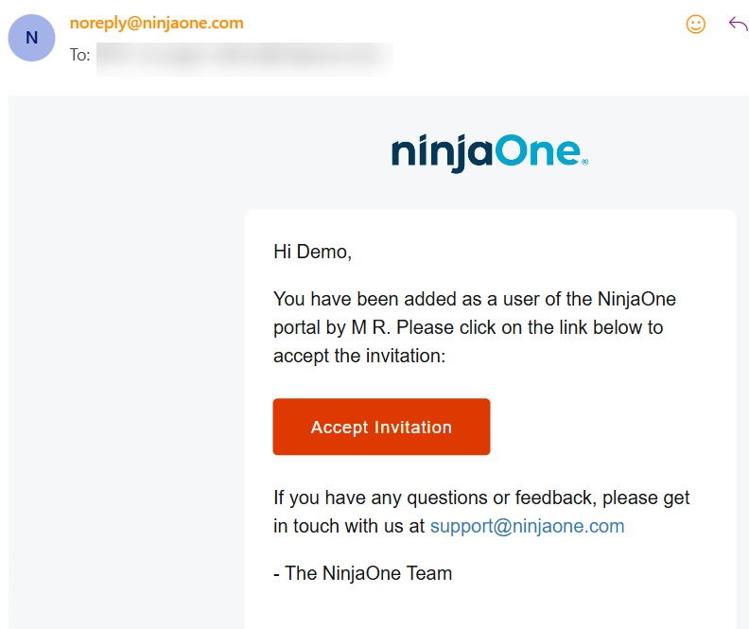This screenshot has height=629, width=749.
Task: Click the purple reply arrow icon
Action: [x=738, y=24]
